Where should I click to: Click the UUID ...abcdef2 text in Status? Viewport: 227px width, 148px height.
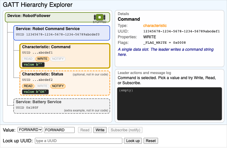(x=37, y=80)
